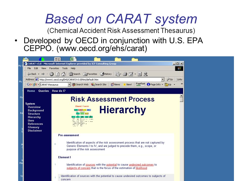Viewport: 242px width, 181px height.
Task: Click the Refresh page icon
Action: 57,74
